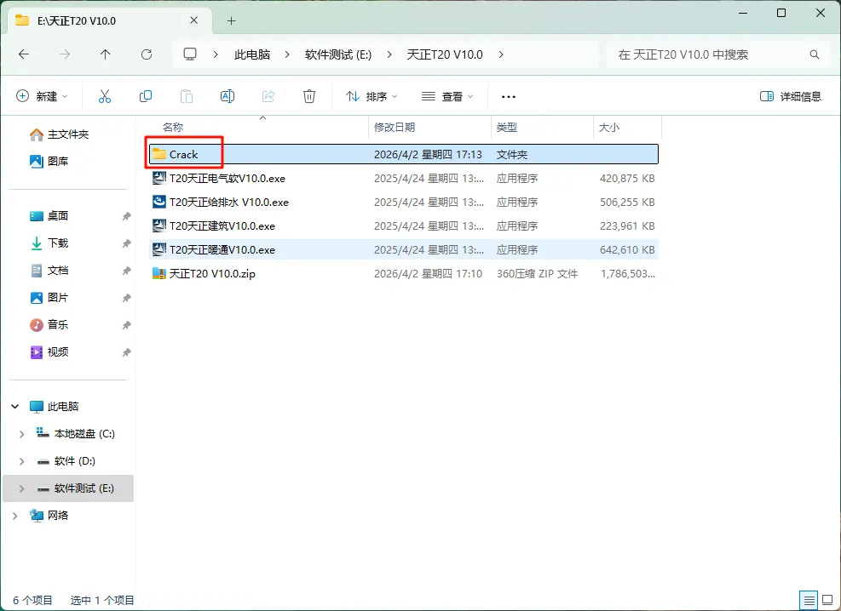
Task: Open 图片 pictures in sidebar
Action: (x=49, y=298)
